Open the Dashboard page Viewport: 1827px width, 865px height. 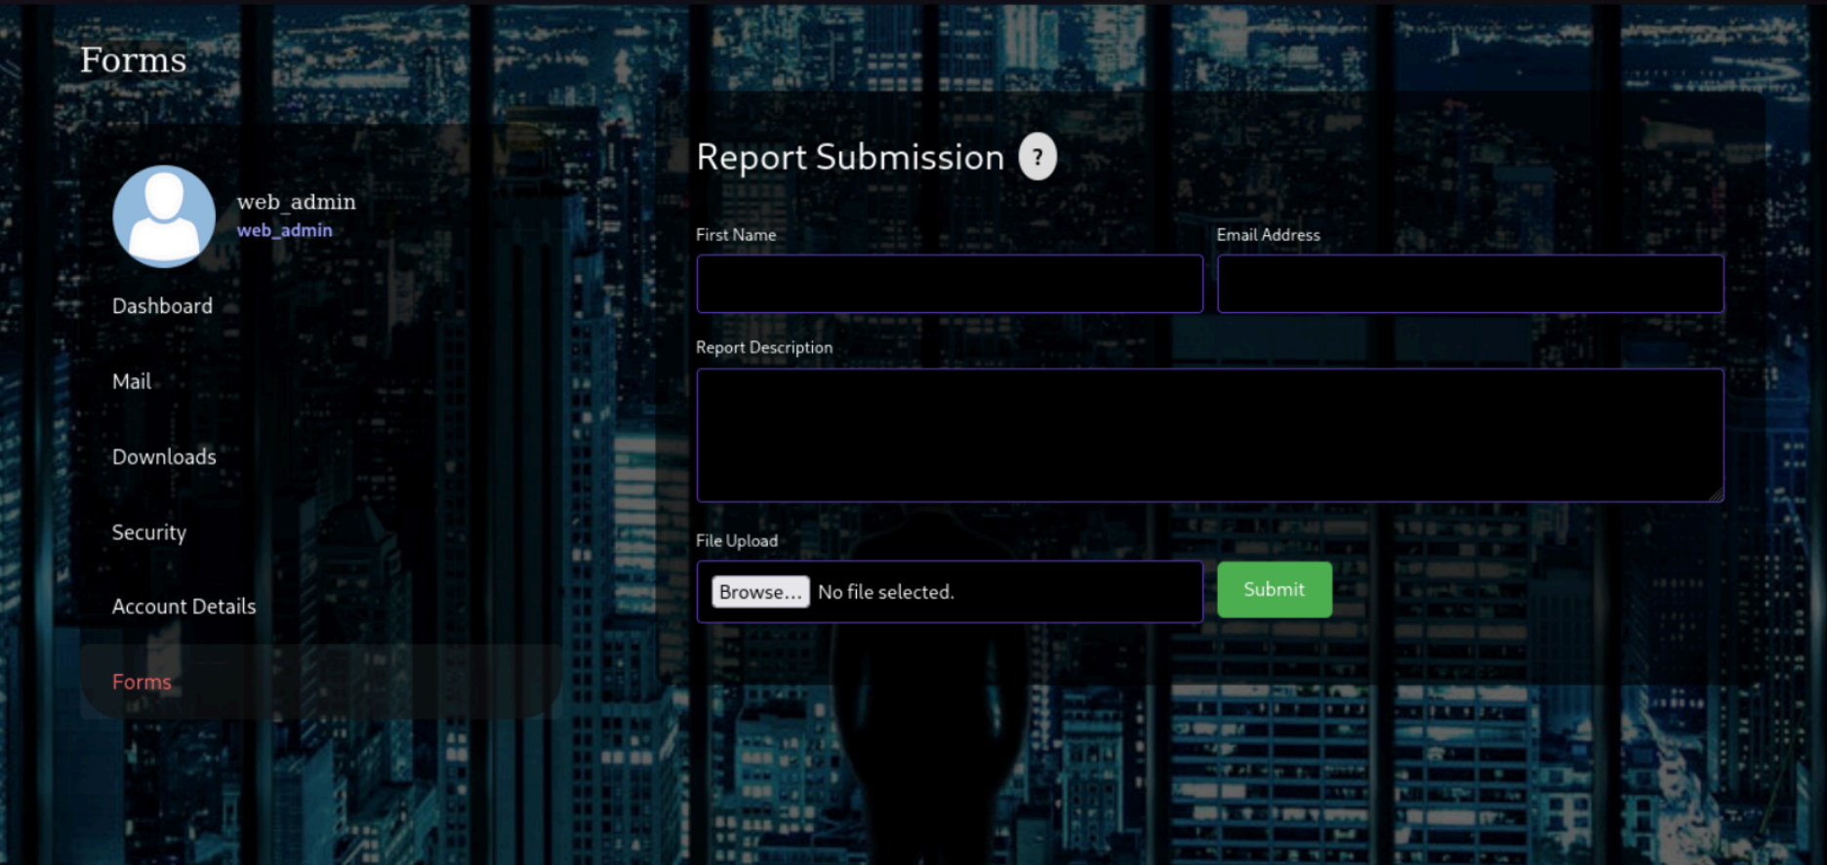162,306
